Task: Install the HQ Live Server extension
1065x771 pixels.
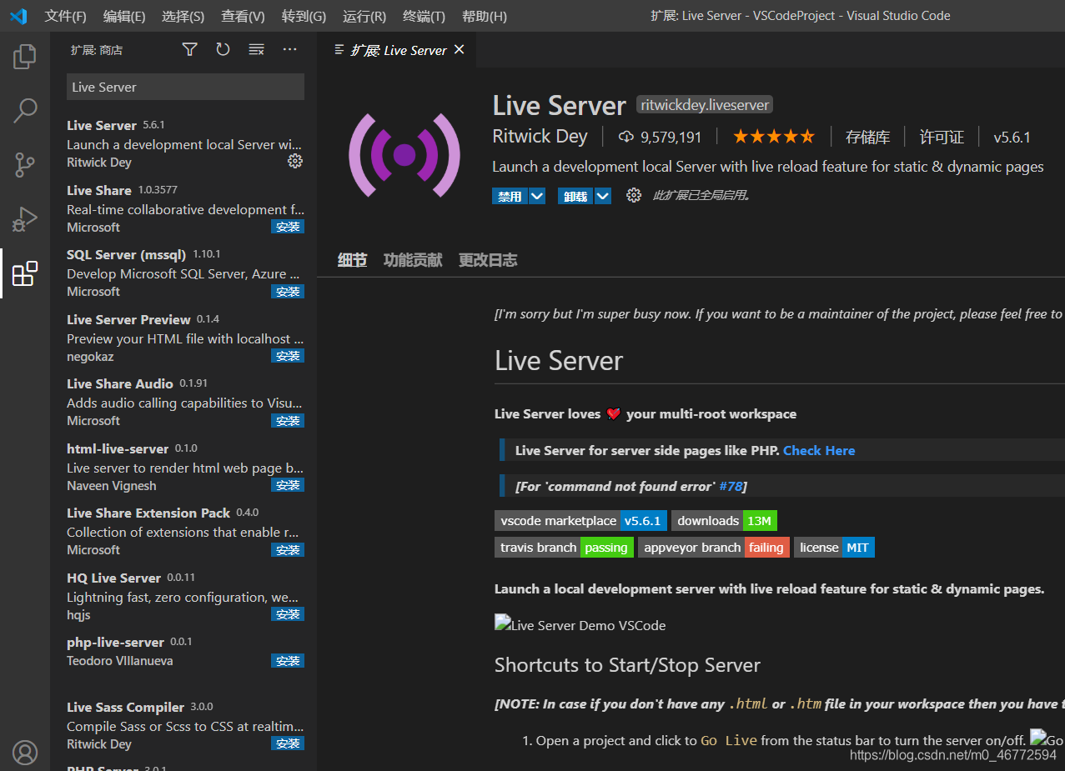Action: click(288, 614)
